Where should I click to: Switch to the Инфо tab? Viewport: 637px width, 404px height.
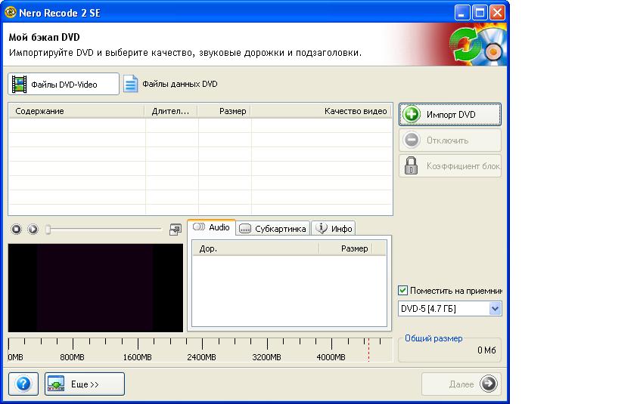(x=334, y=228)
